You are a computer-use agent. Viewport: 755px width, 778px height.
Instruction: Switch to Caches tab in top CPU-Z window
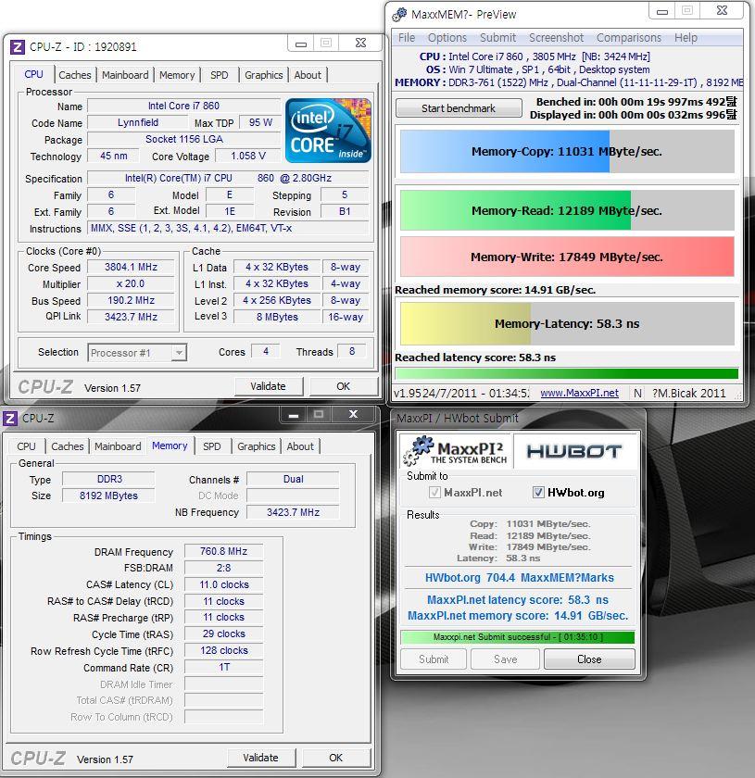75,75
